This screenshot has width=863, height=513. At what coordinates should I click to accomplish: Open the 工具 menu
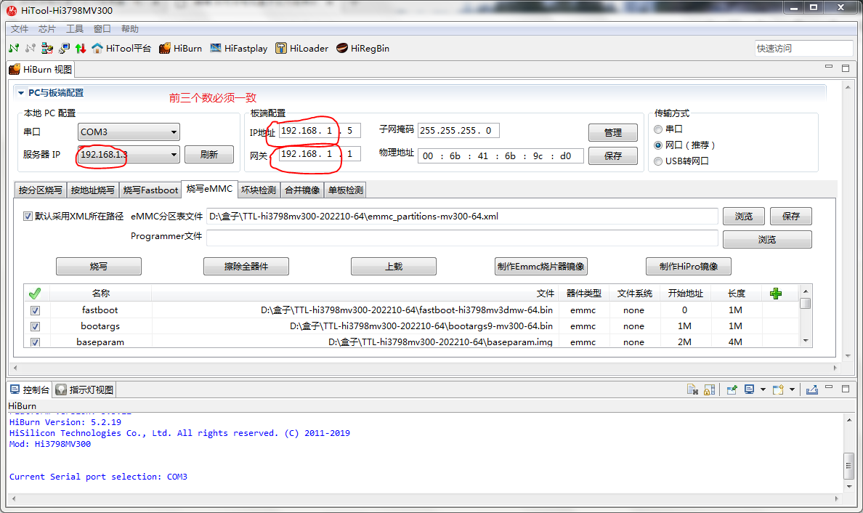pos(76,28)
